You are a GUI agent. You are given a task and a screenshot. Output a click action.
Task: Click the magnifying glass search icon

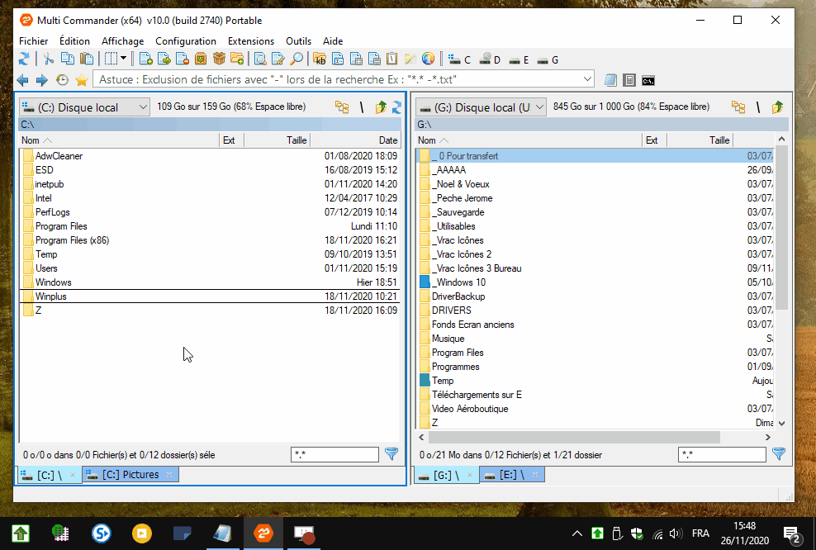(x=297, y=59)
